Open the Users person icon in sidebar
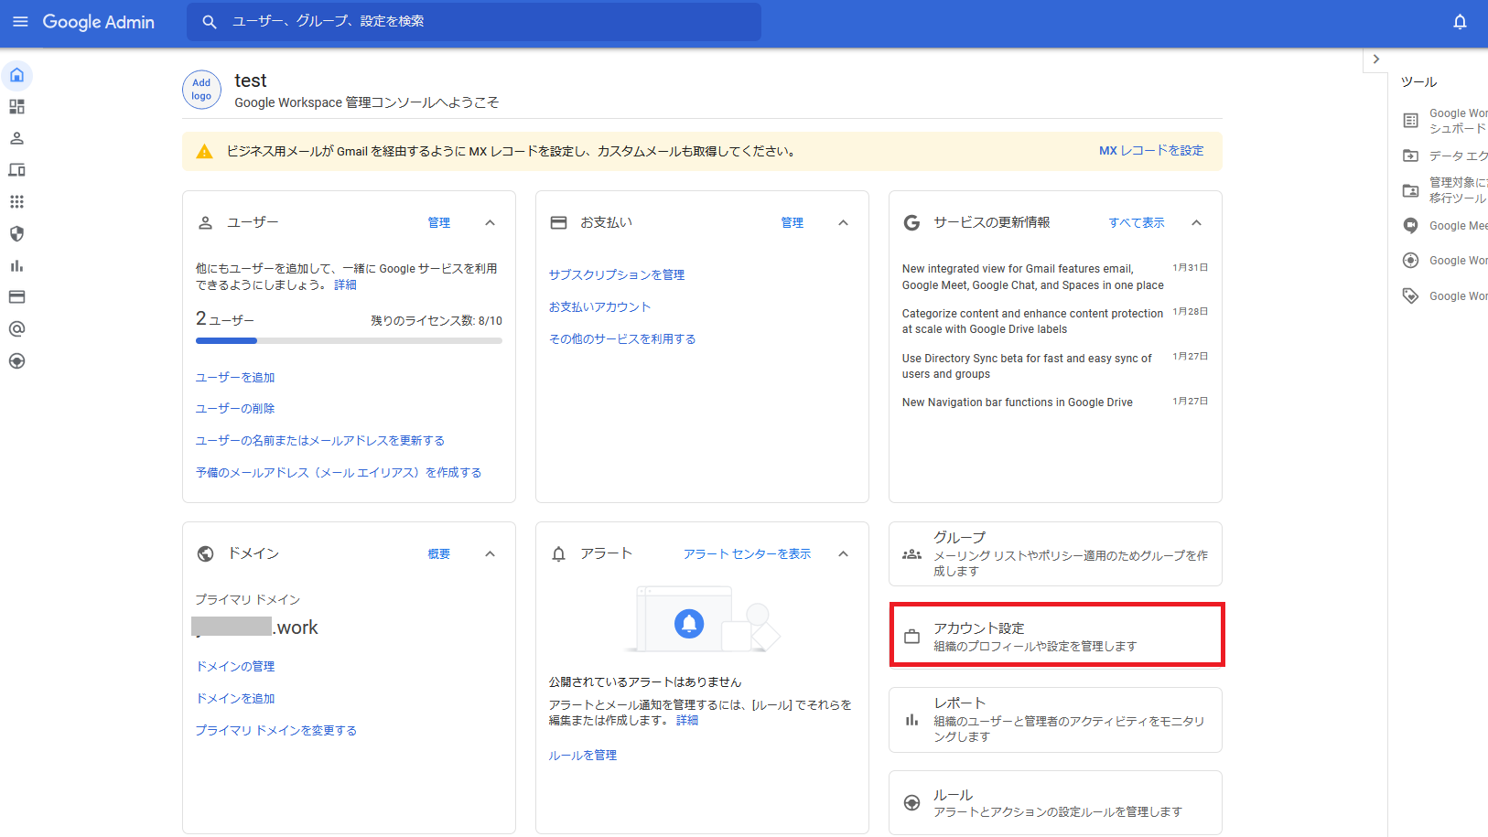1488x837 pixels. coord(16,138)
